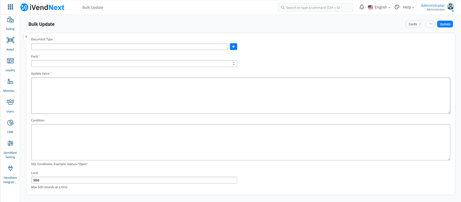Open iVendNext Integrations plug icon

(10, 168)
